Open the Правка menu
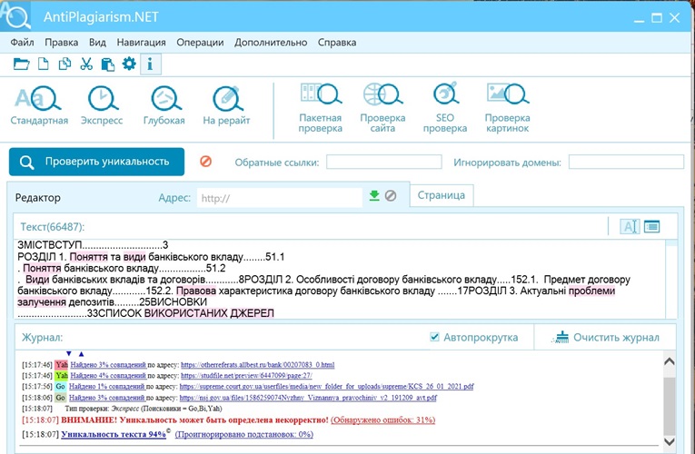695x454 pixels. pyautogui.click(x=61, y=42)
